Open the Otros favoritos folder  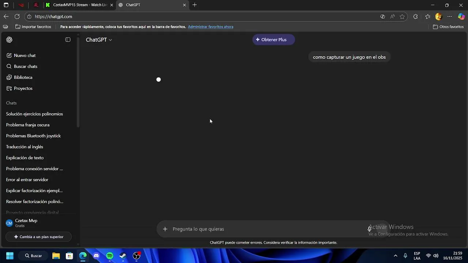(x=448, y=27)
